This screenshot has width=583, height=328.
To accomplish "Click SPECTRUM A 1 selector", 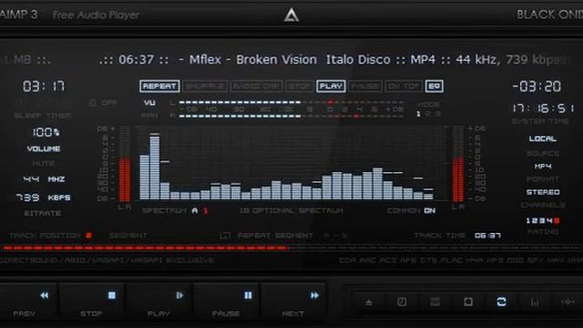I will click(175, 210).
